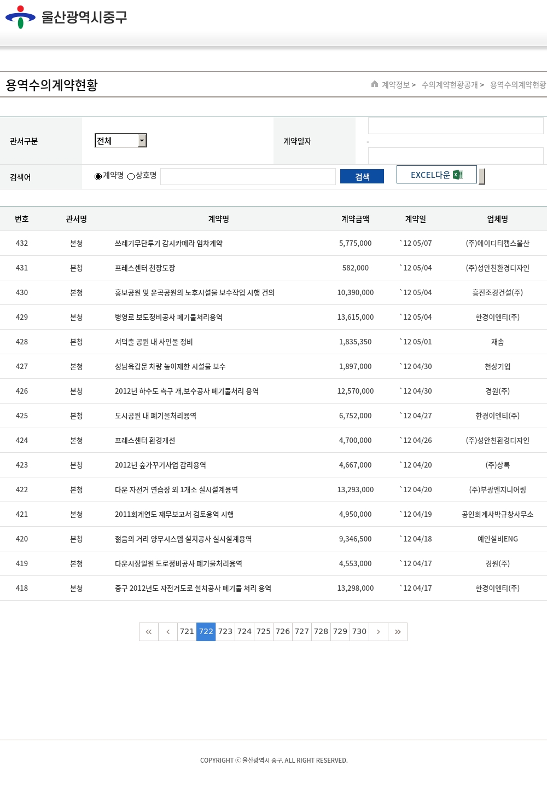Go to page 725

(264, 632)
